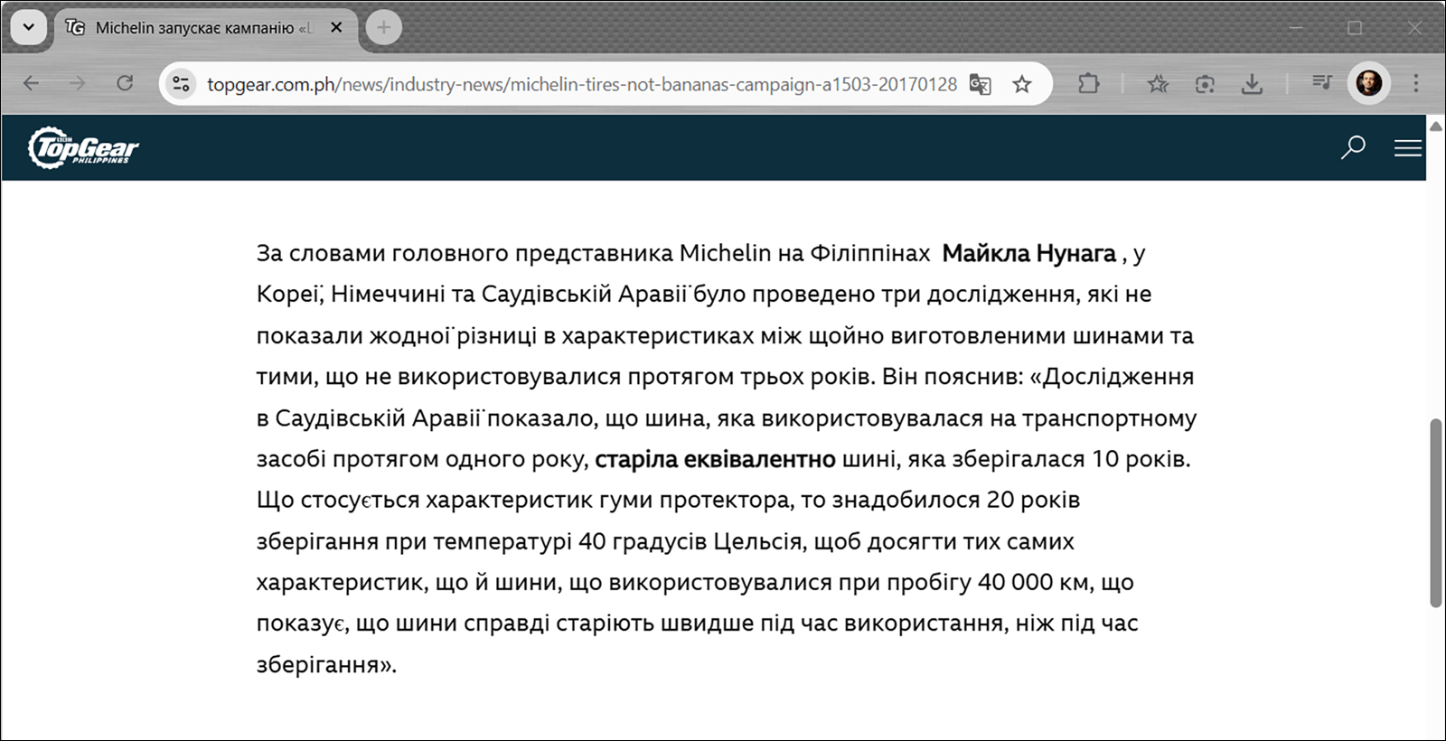Click the text "40 000 км"

coord(1033,583)
